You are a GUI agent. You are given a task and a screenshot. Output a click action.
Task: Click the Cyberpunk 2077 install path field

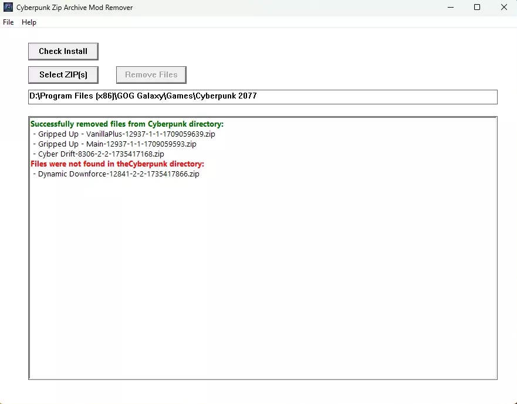click(263, 97)
